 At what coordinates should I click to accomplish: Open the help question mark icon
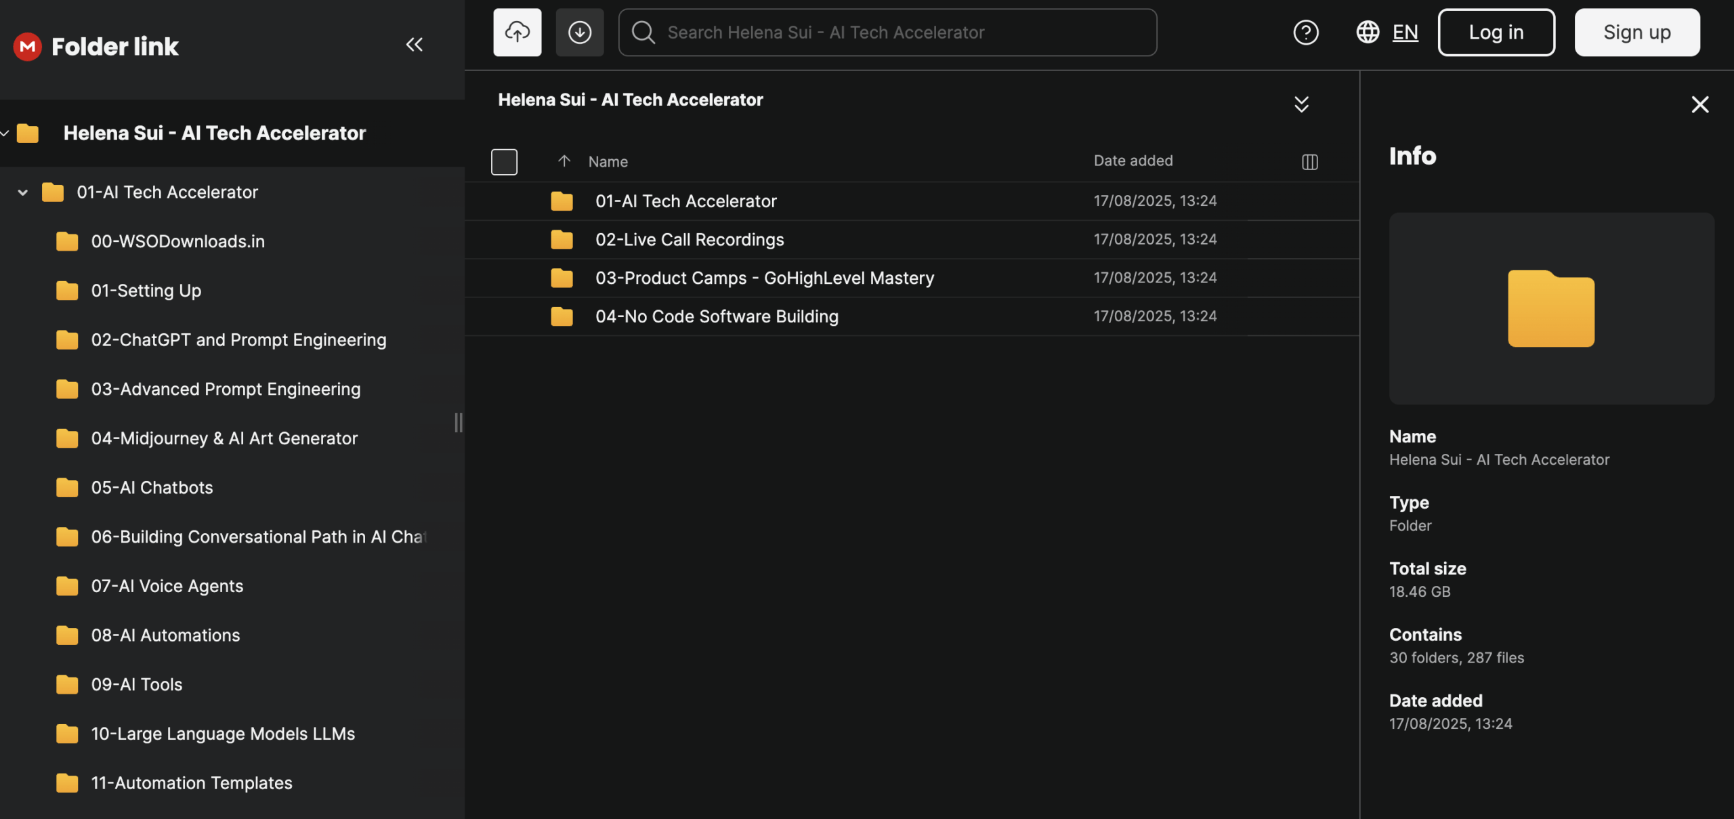coord(1305,33)
